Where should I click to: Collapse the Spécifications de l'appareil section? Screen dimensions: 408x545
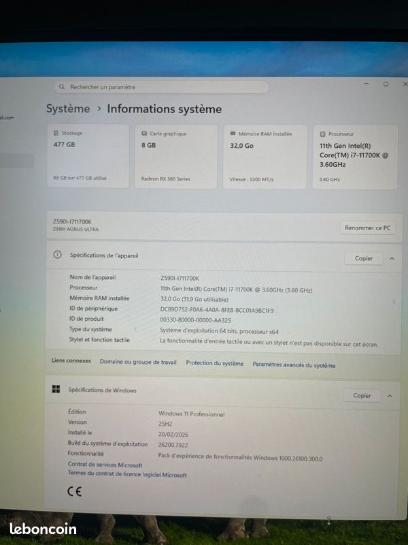click(x=392, y=259)
